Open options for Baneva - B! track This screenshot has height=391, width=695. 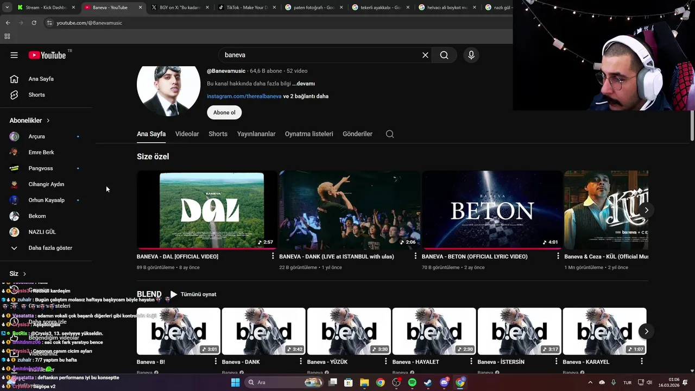(216, 361)
